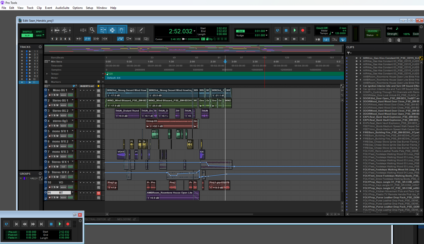
Task: Open the AudioSuite menu
Action: 62,8
